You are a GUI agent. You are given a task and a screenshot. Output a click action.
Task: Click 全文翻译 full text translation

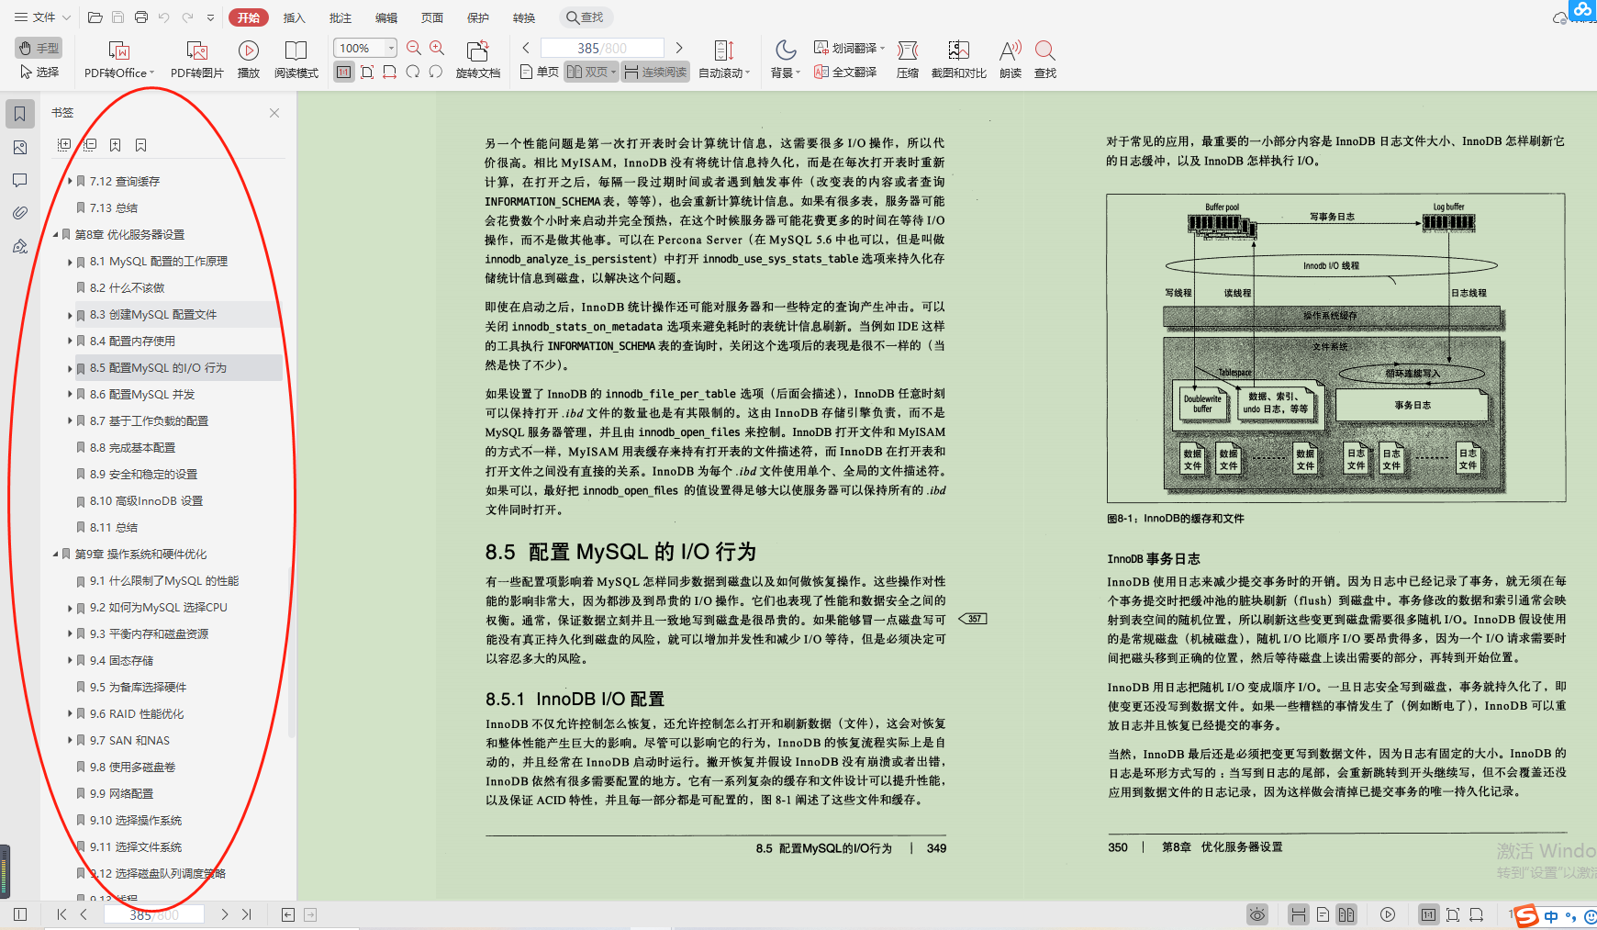tap(845, 72)
